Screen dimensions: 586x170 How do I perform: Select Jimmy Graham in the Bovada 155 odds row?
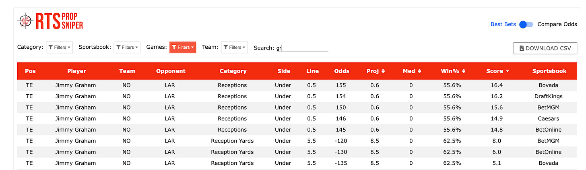(x=76, y=85)
